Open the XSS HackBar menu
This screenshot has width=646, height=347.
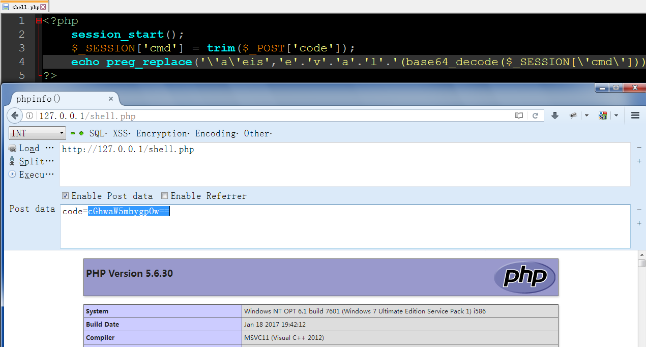pyautogui.click(x=122, y=133)
